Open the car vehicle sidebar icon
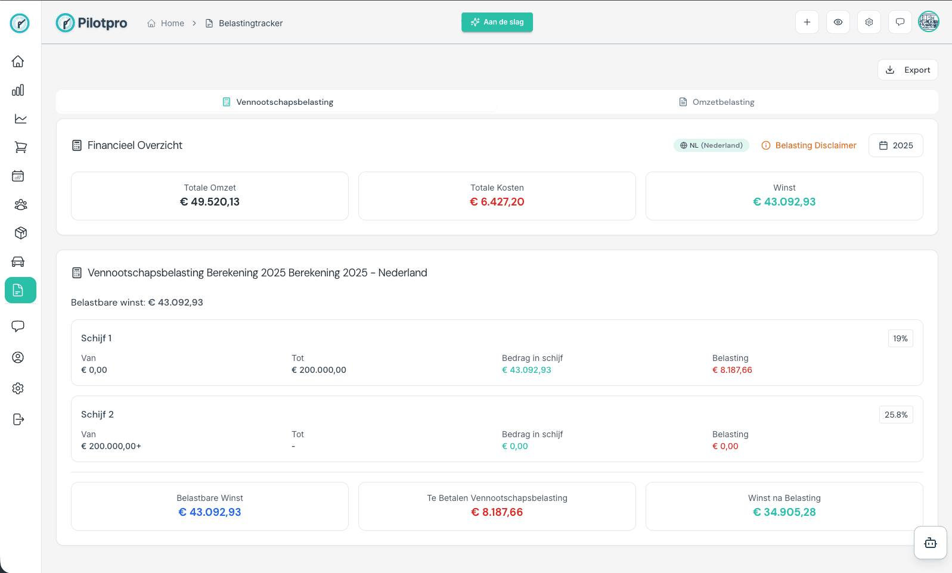 [18, 261]
